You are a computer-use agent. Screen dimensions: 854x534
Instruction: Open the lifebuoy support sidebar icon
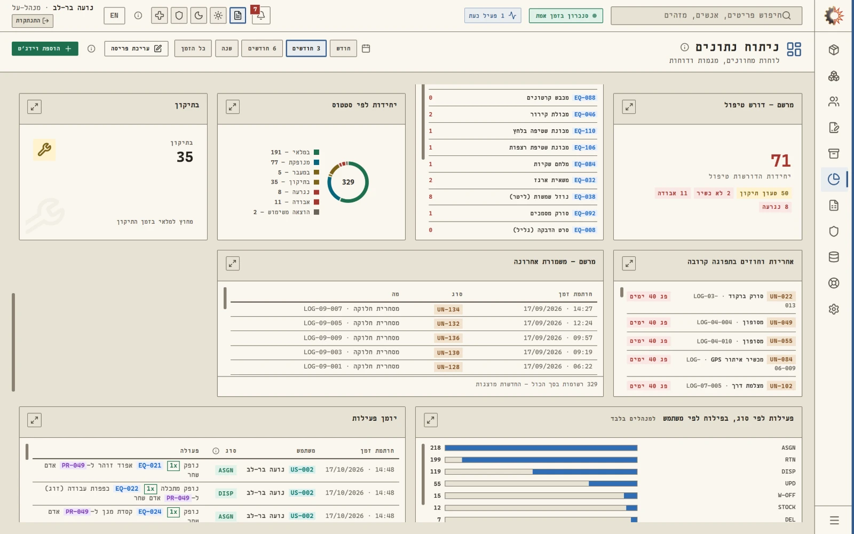[834, 283]
